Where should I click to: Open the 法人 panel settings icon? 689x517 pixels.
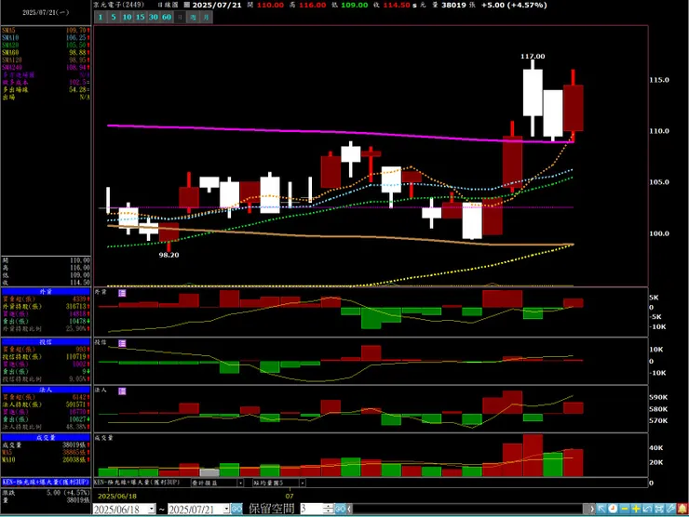pyautogui.click(x=122, y=391)
